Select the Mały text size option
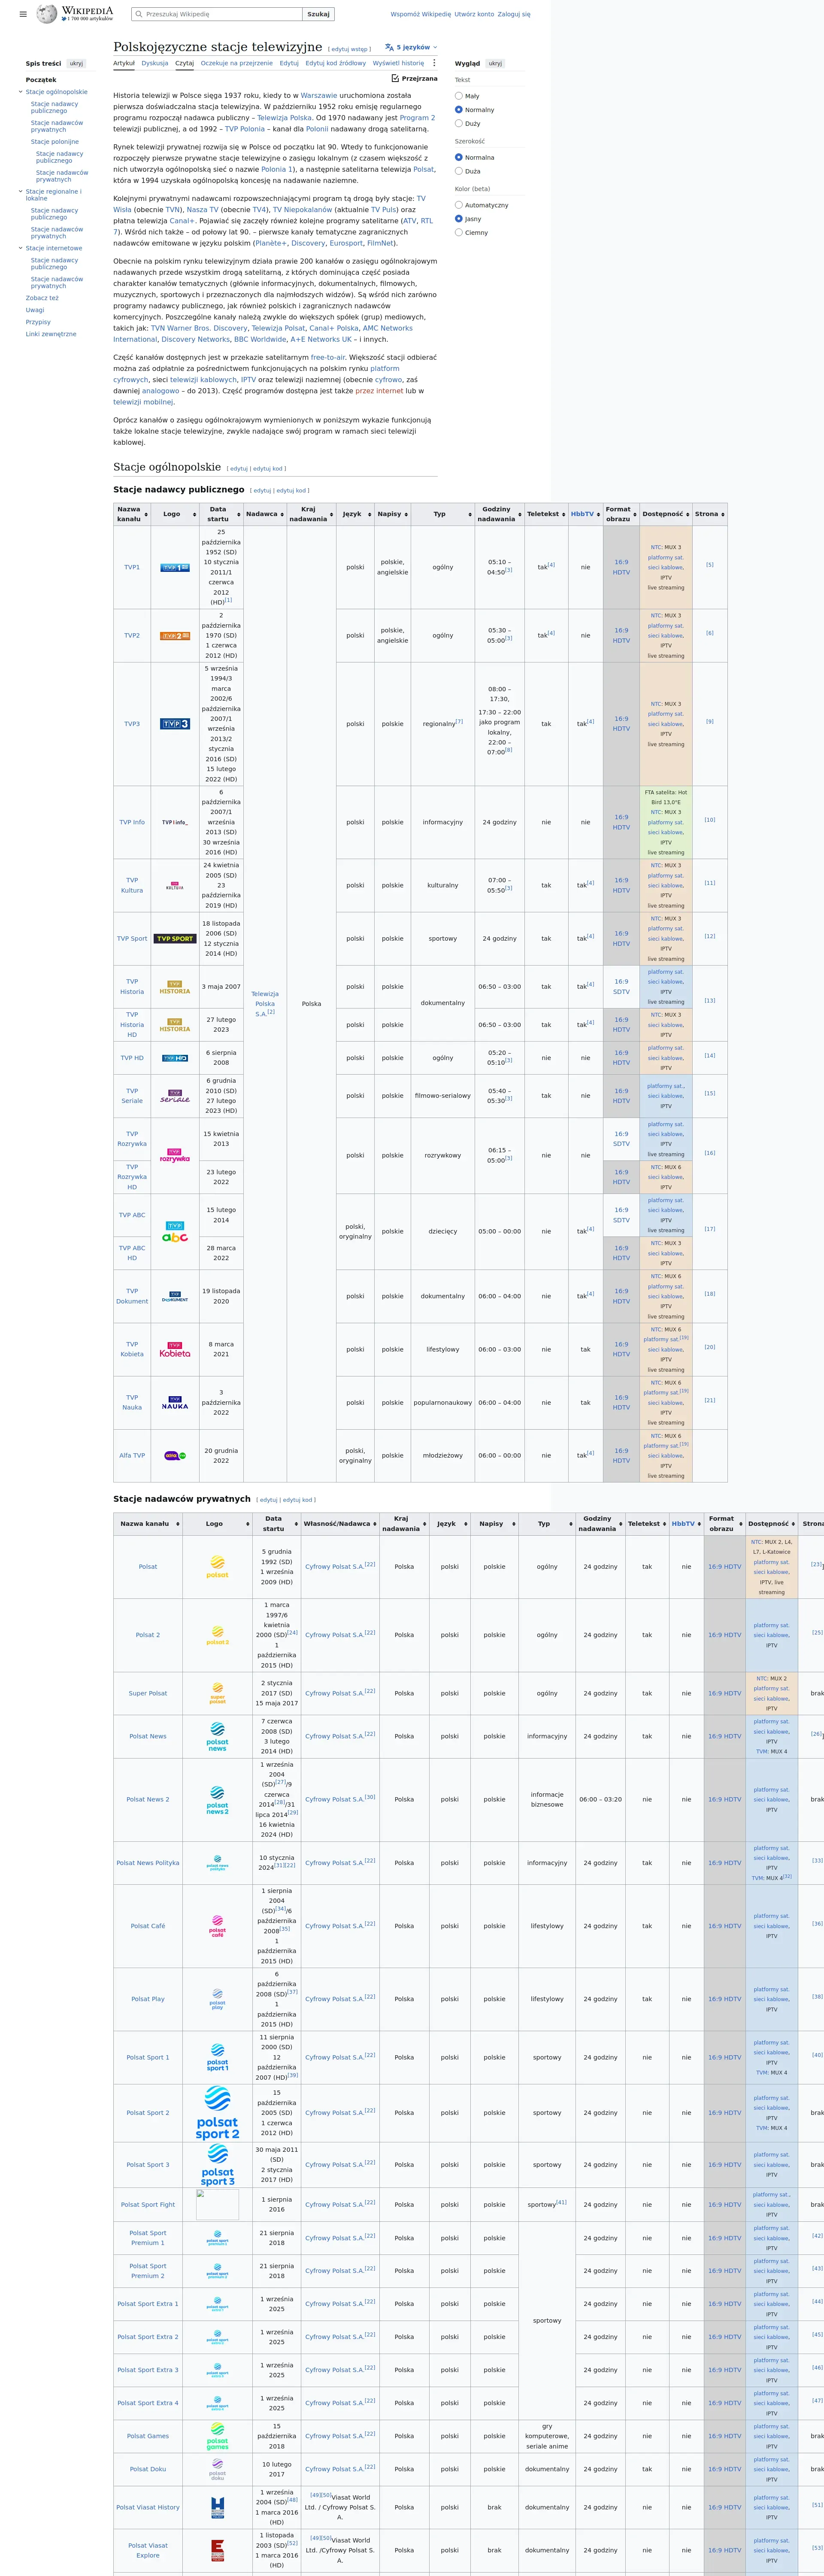824x2576 pixels. 459,96
